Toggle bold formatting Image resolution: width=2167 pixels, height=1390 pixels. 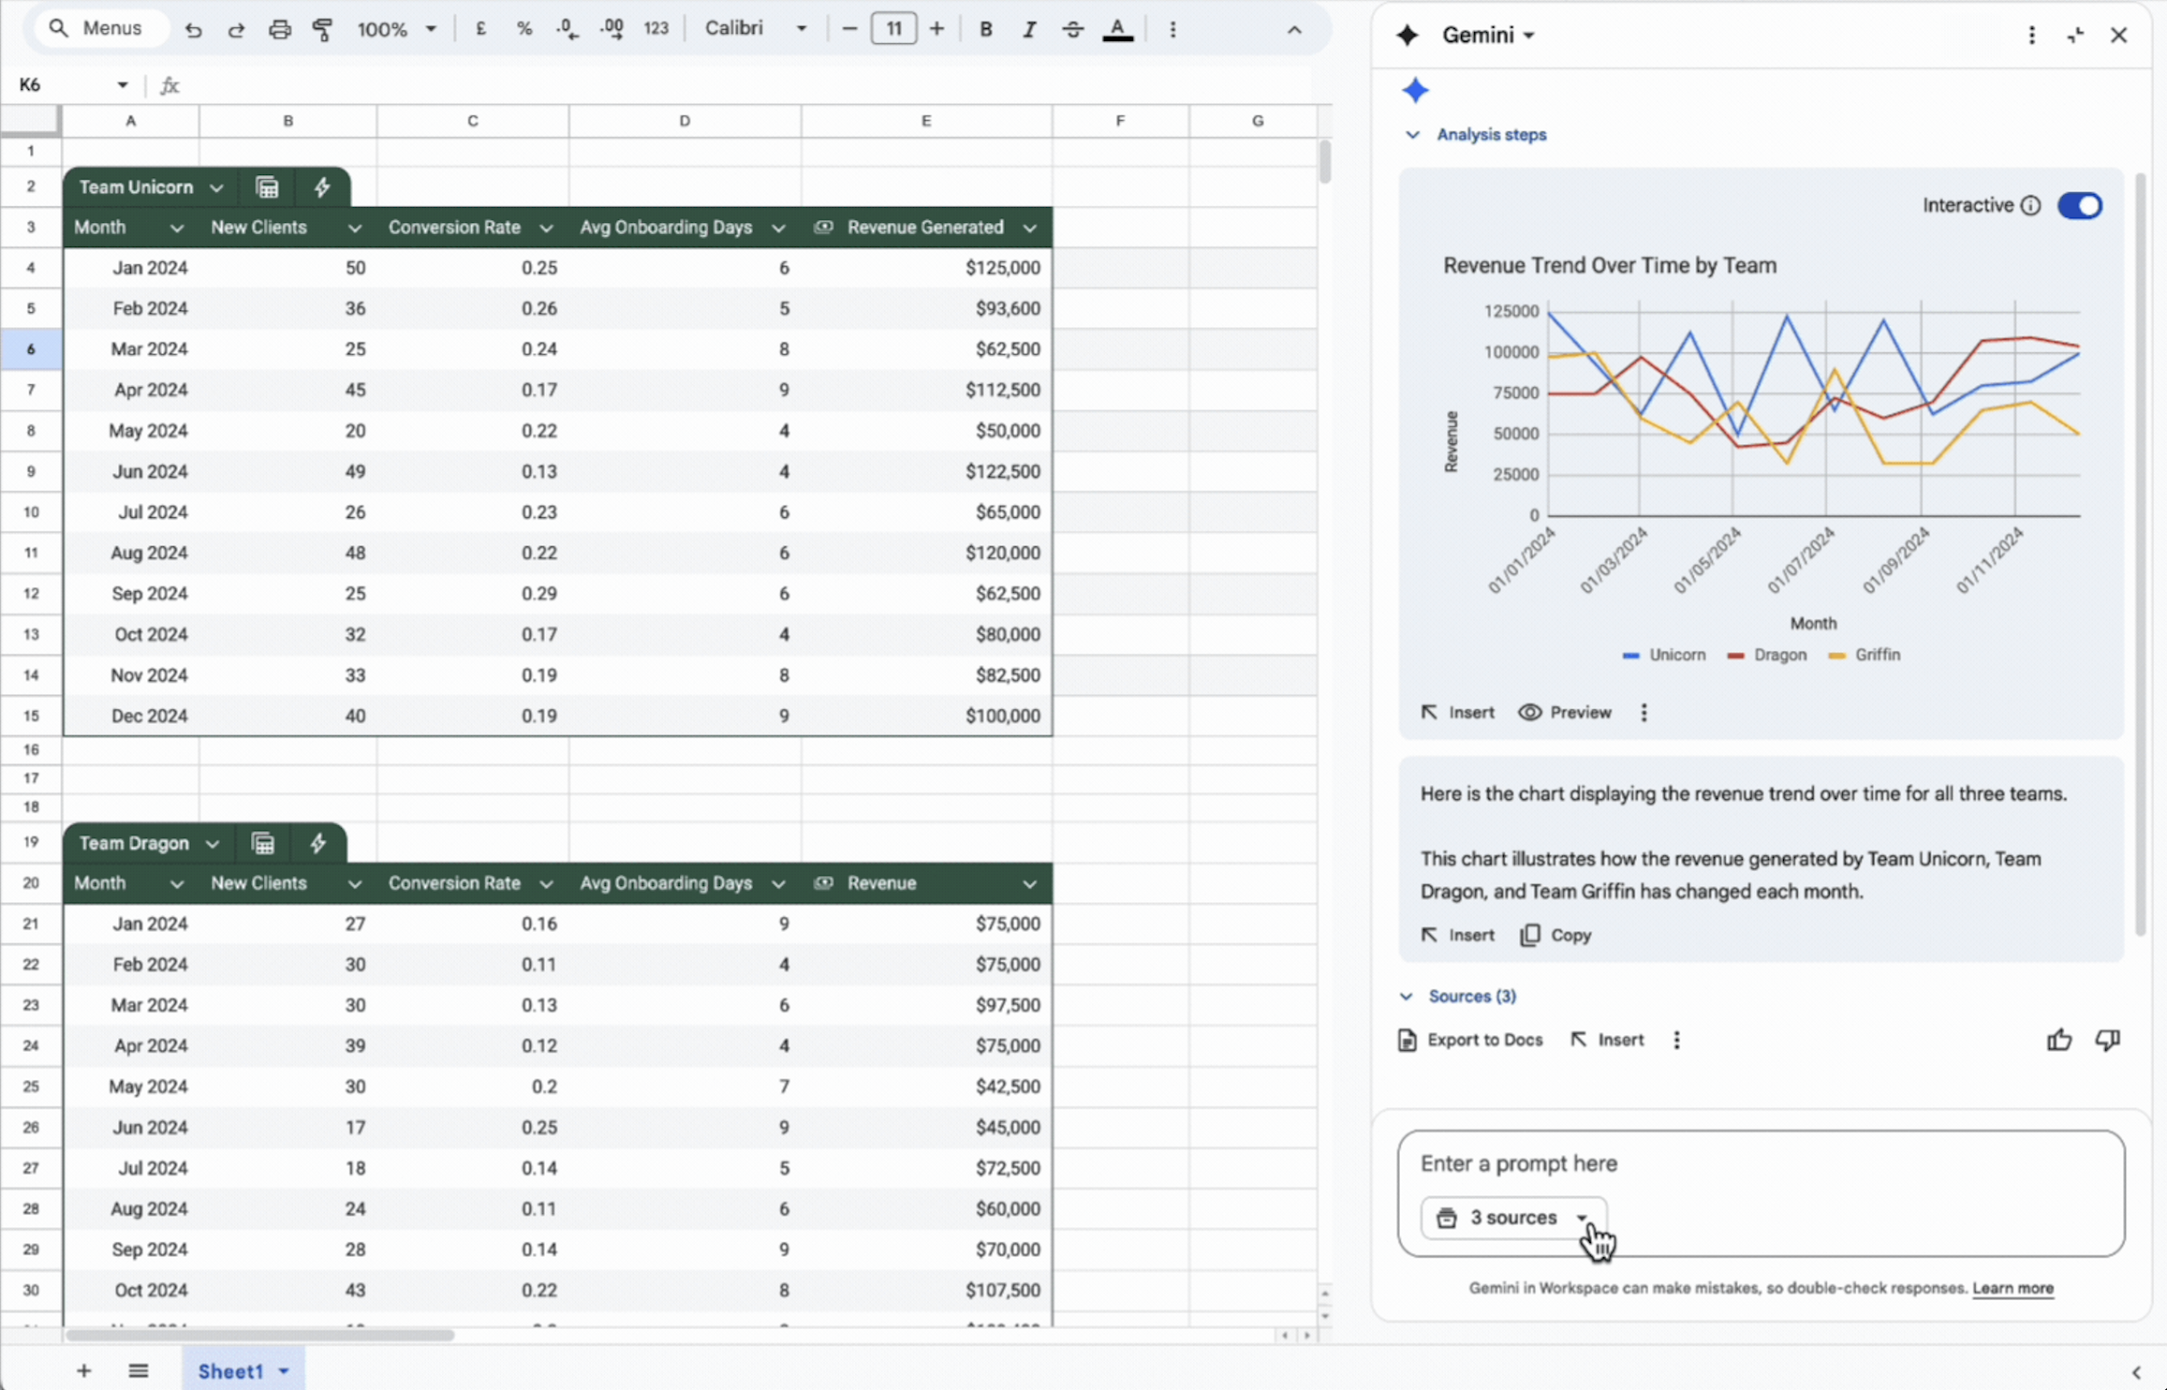pos(985,29)
